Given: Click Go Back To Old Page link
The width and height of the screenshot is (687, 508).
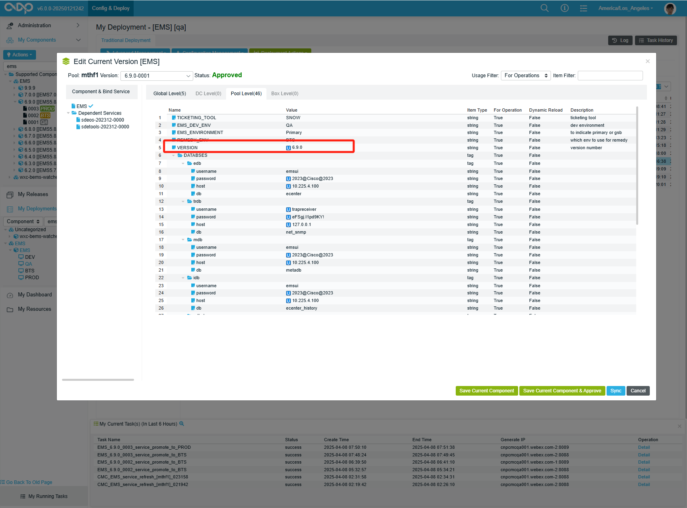Looking at the screenshot, I should pos(29,482).
